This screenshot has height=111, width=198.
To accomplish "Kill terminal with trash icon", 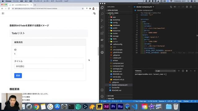I will click(187, 71).
